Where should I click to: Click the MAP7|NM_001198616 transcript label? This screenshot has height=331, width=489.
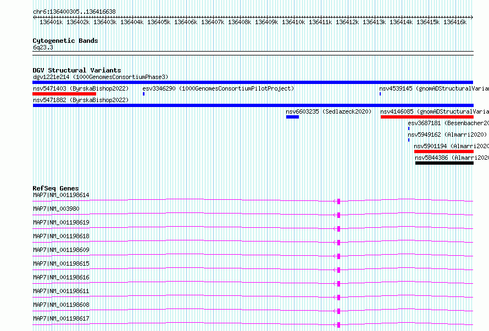[61, 277]
